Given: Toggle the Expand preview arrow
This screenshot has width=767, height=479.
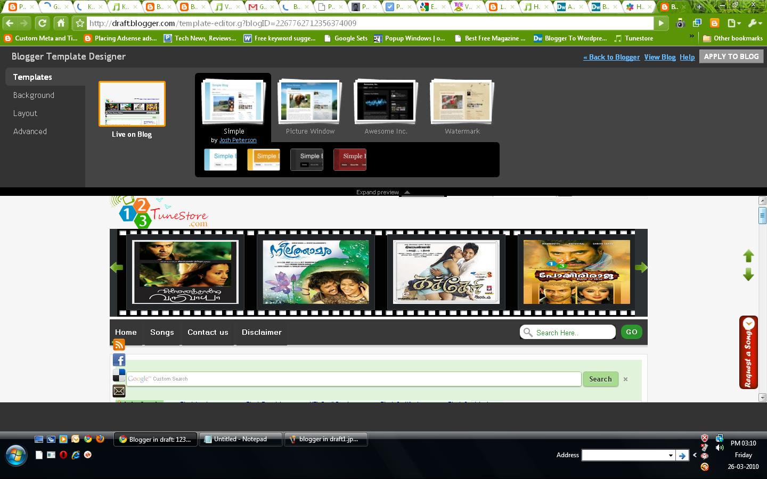Looking at the screenshot, I should pyautogui.click(x=407, y=192).
